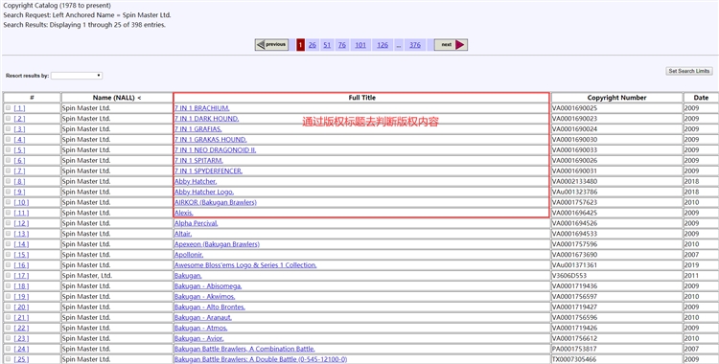The image size is (719, 364).
Task: Open the Apexeon (Bakugan Brawlers) title
Action: 217,244
